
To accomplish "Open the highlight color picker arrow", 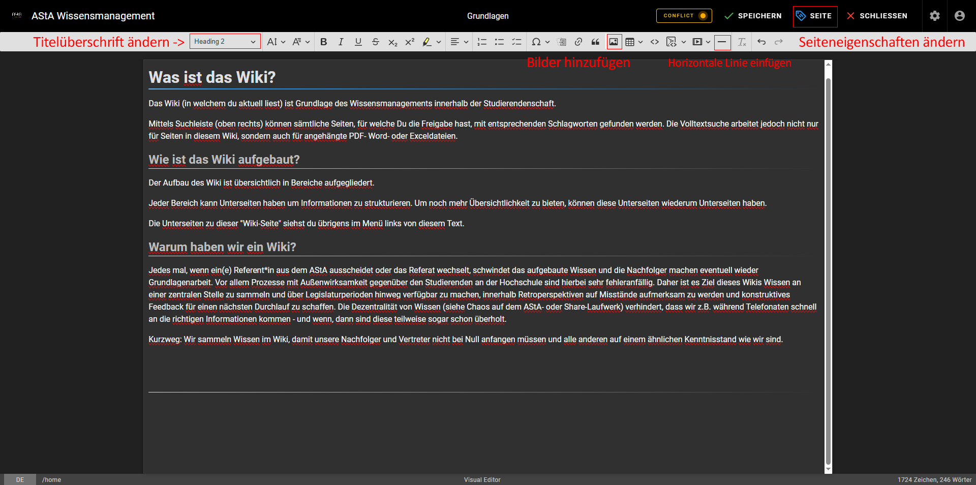I will tap(439, 42).
